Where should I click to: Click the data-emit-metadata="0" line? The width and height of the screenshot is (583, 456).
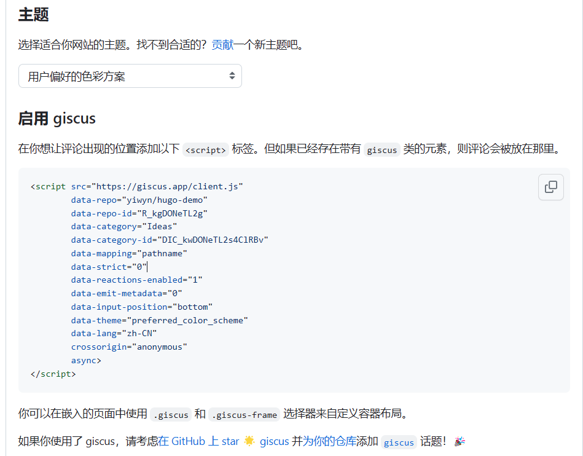127,294
